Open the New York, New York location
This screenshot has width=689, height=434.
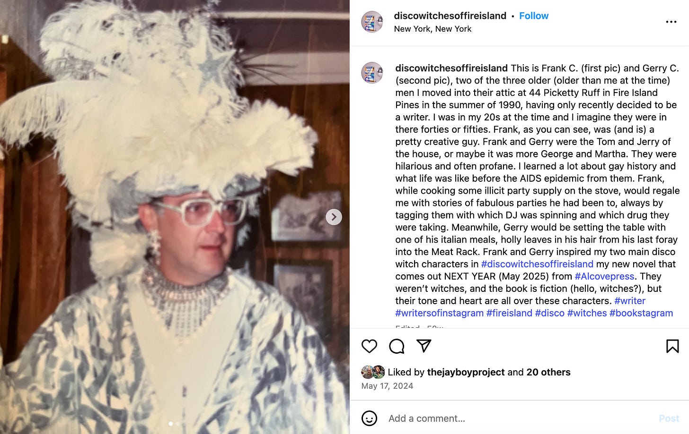(433, 29)
